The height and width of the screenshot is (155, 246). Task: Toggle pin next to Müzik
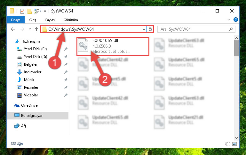point(66,80)
